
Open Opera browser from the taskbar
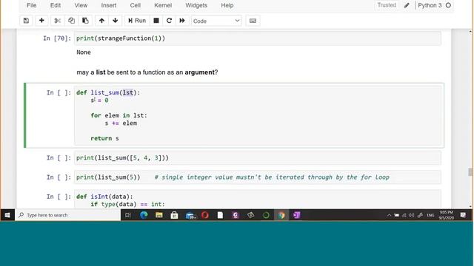pos(205,215)
